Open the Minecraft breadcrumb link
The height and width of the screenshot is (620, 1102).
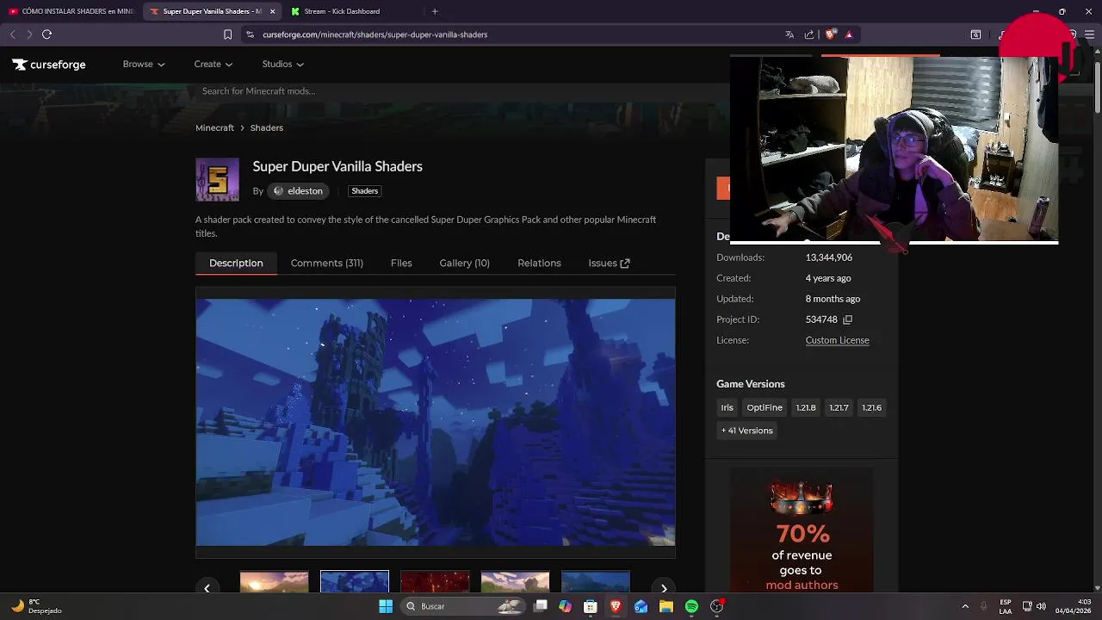click(x=214, y=127)
